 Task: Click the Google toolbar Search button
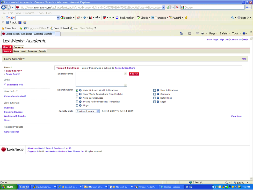pyautogui.click(x=66, y=18)
